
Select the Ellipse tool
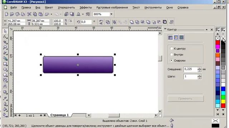[5, 69]
